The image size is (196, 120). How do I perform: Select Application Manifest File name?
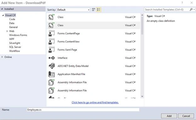(71, 74)
